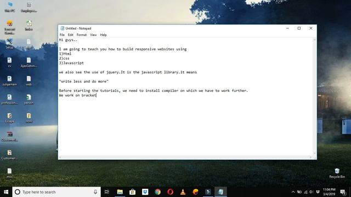The image size is (351, 197).
Task: Click the line "I am going to teach you"
Action: point(123,49)
